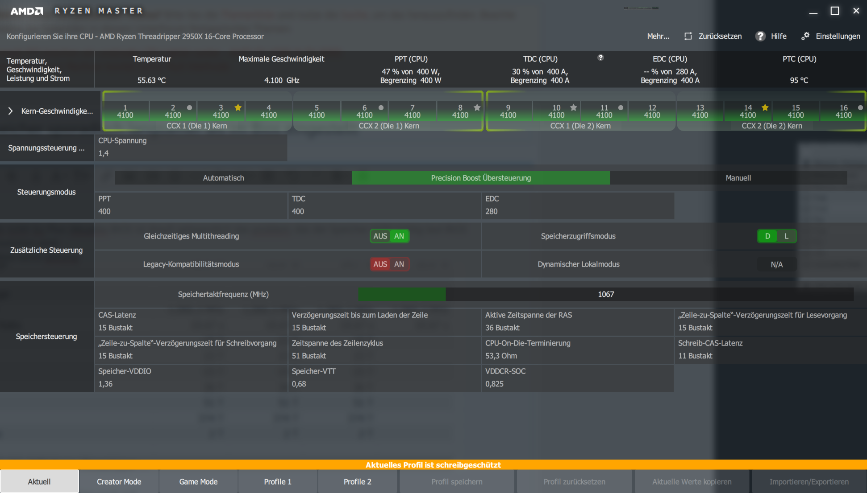This screenshot has width=867, height=493.
Task: Click the gold star on core 3
Action: click(x=238, y=107)
